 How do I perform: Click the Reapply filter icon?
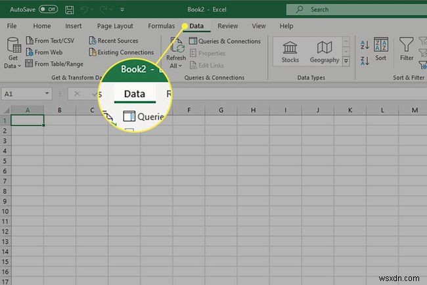tap(423, 53)
